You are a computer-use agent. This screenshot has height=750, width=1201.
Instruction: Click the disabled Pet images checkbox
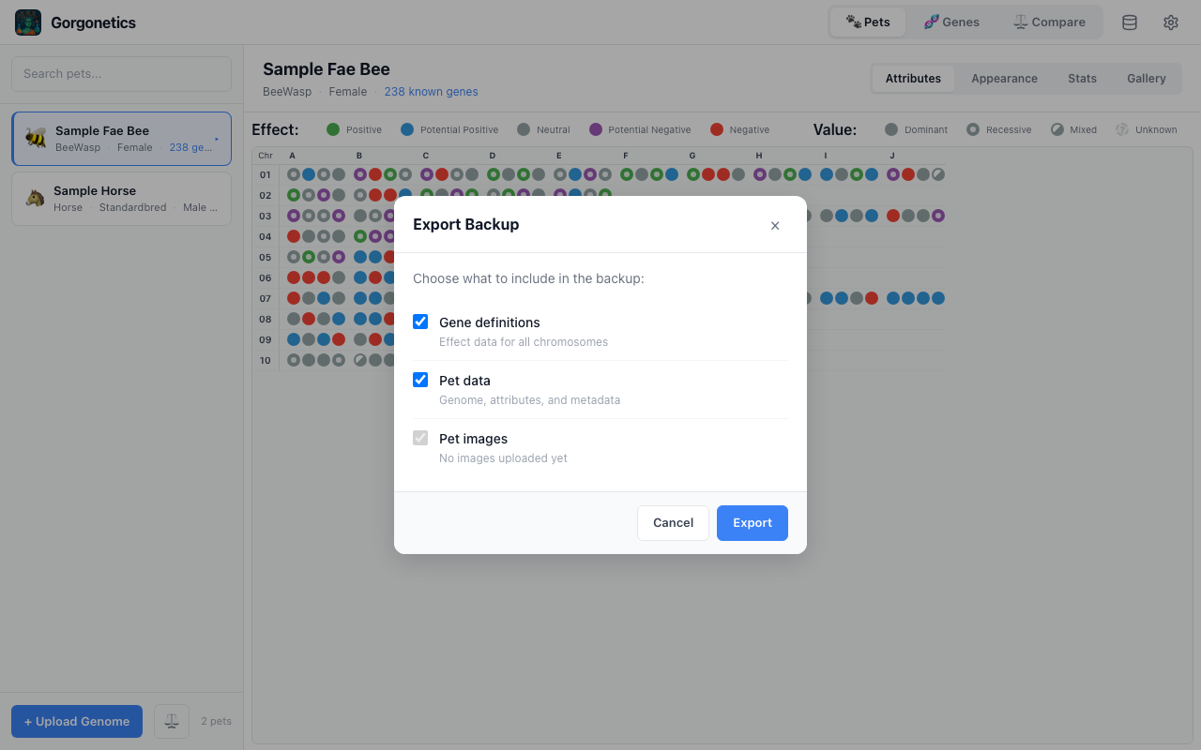click(420, 438)
